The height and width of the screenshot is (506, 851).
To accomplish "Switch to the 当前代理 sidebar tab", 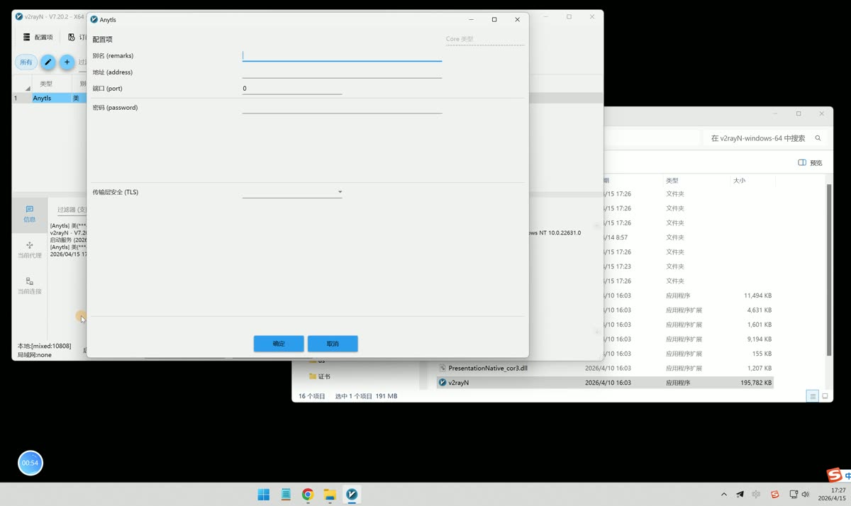I will (29, 250).
